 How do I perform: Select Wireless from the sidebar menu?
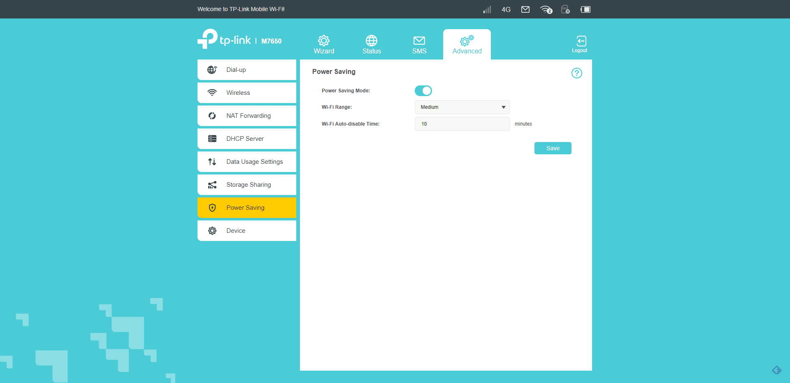pyautogui.click(x=246, y=93)
